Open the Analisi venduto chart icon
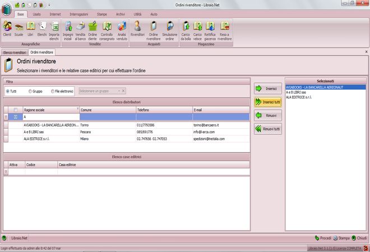This screenshot has width=370, height=252. [x=122, y=31]
